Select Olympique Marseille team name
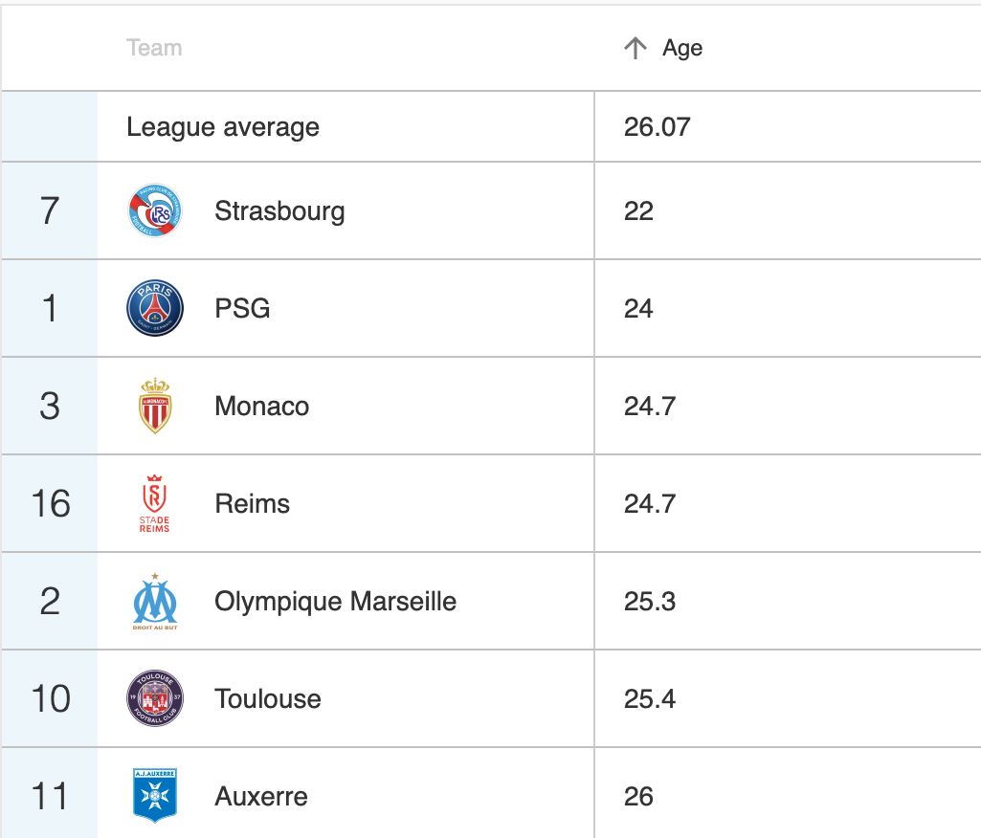Viewport: 981px width, 838px height. (335, 601)
